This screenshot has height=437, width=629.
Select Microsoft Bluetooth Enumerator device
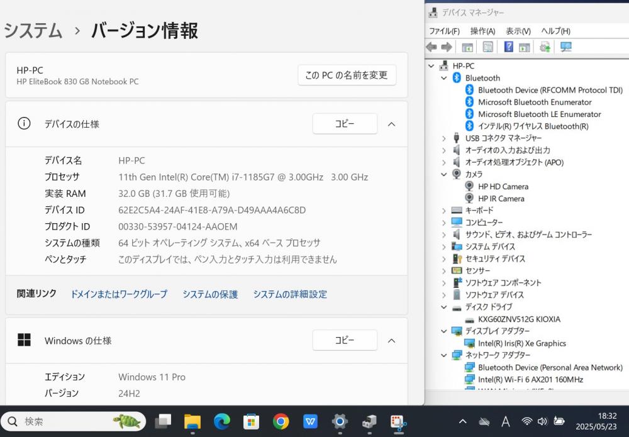click(x=535, y=102)
